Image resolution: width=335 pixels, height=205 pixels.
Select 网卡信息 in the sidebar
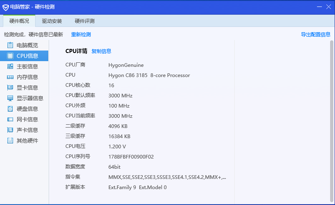(24, 119)
